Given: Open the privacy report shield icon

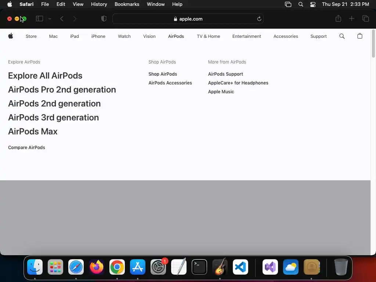Looking at the screenshot, I should (x=104, y=19).
